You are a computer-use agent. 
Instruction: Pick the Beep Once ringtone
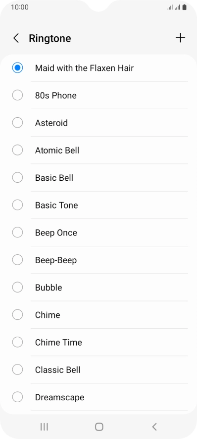coord(99,232)
